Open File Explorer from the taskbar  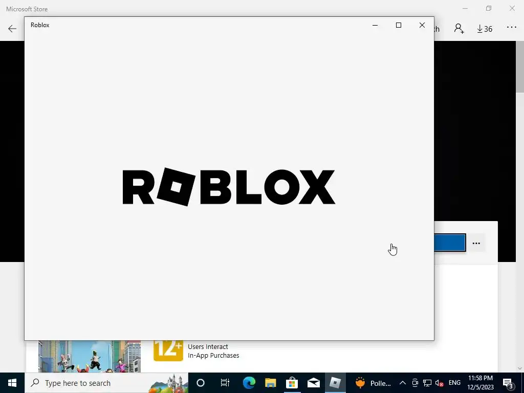270,383
